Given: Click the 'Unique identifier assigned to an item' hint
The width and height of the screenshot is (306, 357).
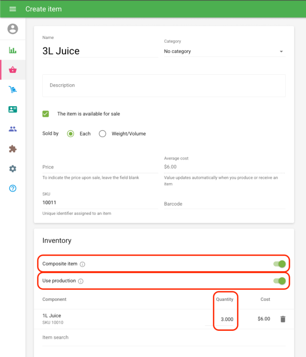Looking at the screenshot, I should (77, 213).
